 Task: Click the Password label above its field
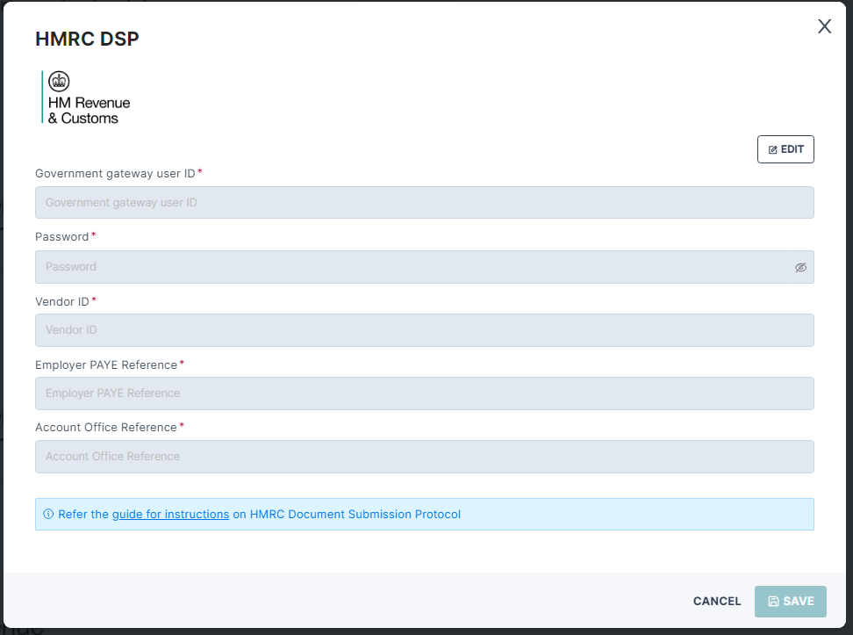pyautogui.click(x=62, y=237)
